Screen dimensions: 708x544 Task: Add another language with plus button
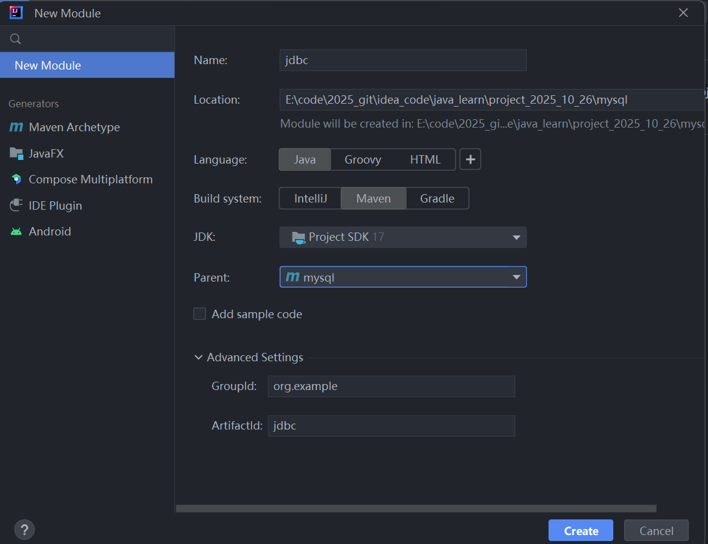(x=470, y=159)
